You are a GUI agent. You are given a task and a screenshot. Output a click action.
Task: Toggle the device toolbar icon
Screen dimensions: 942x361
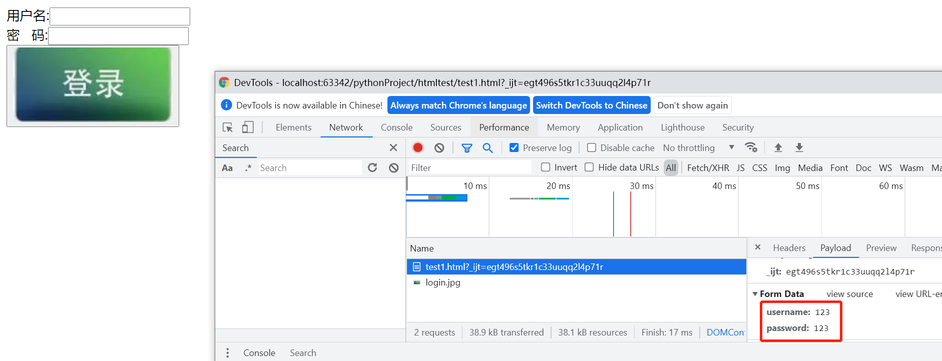click(248, 127)
